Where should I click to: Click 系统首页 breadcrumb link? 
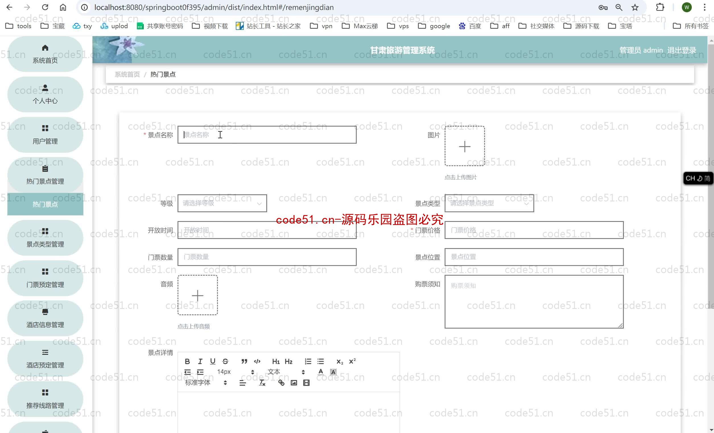tap(127, 75)
